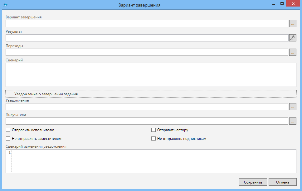Screen dimensions: 302x191
Task: Click the ellipsis button next to Получатели
Action: click(x=293, y=121)
